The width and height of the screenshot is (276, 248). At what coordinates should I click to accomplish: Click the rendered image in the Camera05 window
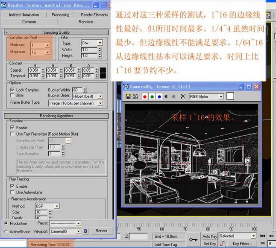191,154
